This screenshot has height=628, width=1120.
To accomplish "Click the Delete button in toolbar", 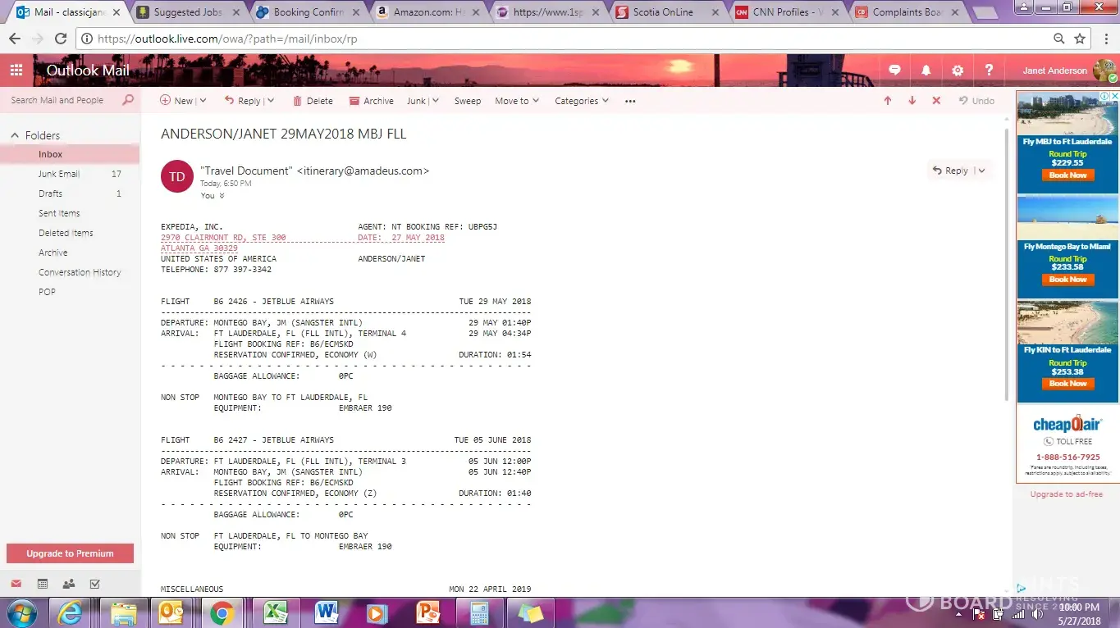I will click(x=313, y=101).
